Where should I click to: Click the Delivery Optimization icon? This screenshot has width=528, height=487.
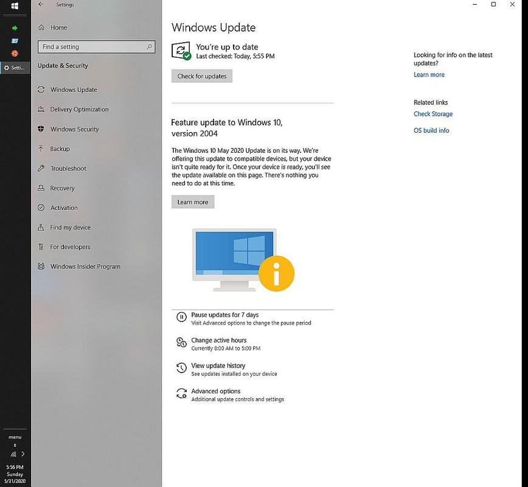point(41,109)
